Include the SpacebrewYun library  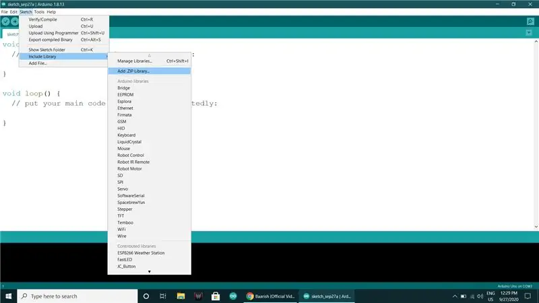click(x=149, y=203)
